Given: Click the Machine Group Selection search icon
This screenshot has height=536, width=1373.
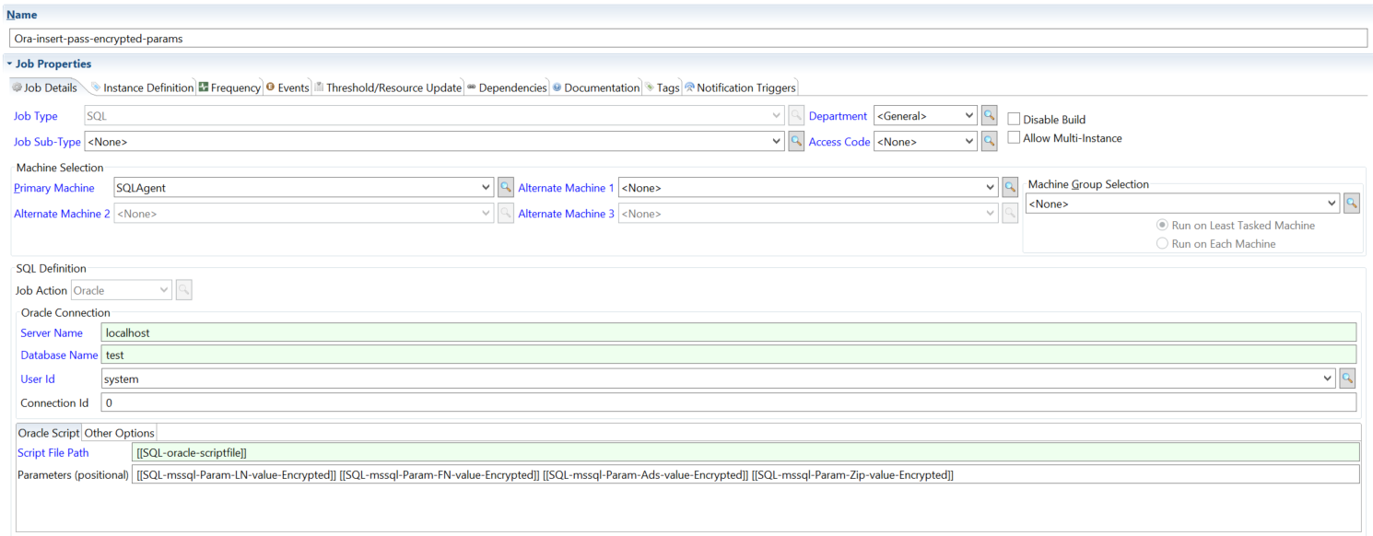Looking at the screenshot, I should point(1351,204).
